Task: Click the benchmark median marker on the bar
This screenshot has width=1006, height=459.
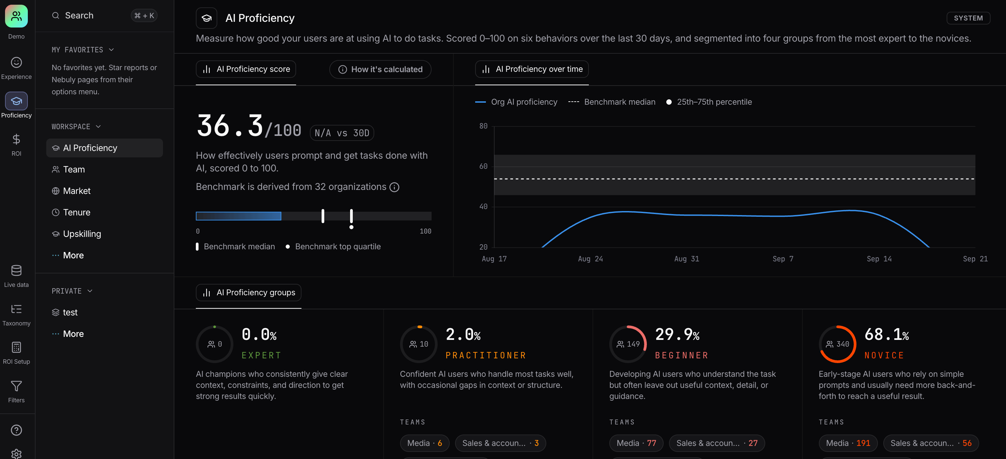Action: click(x=323, y=216)
